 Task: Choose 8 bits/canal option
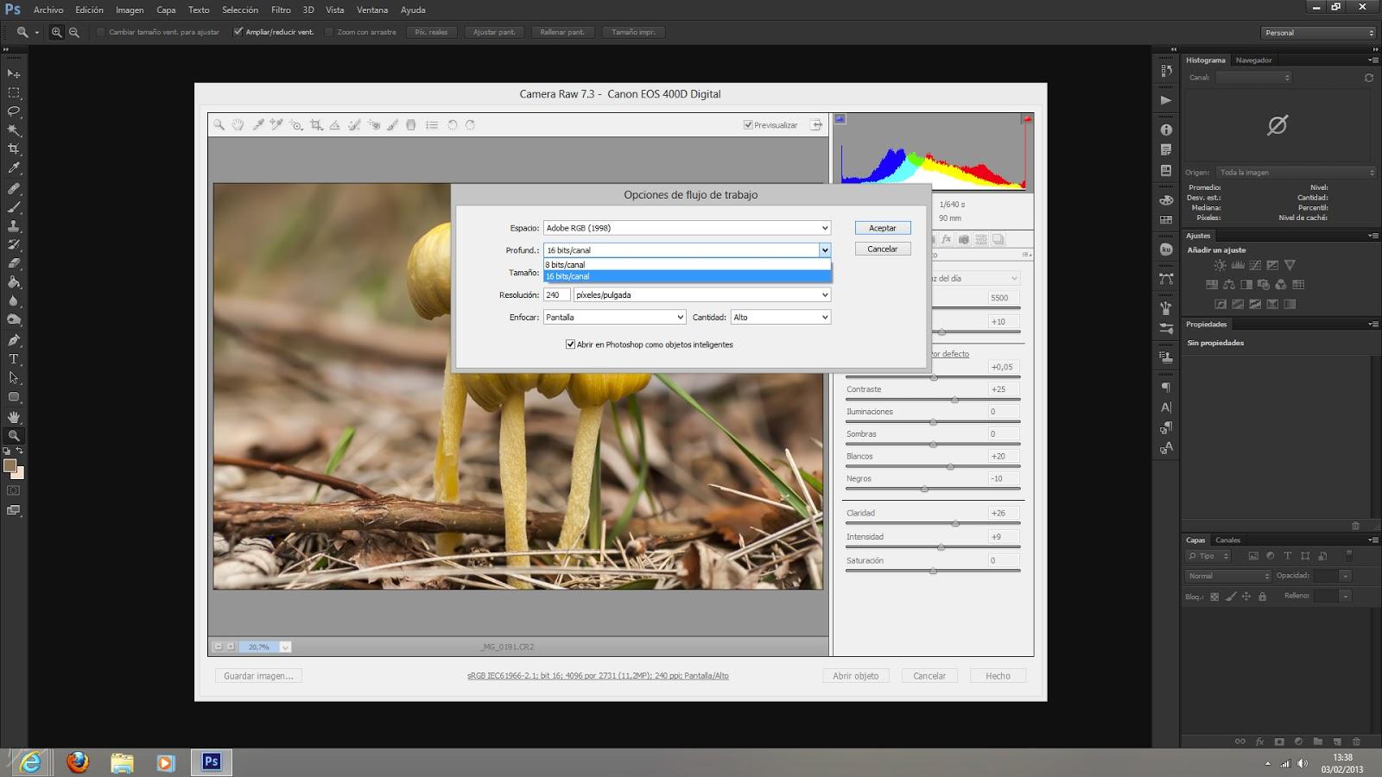click(x=687, y=265)
